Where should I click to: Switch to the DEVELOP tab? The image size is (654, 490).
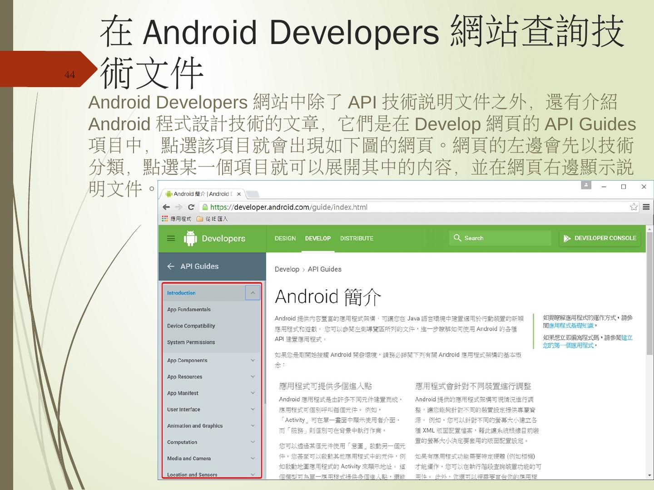[x=318, y=238]
